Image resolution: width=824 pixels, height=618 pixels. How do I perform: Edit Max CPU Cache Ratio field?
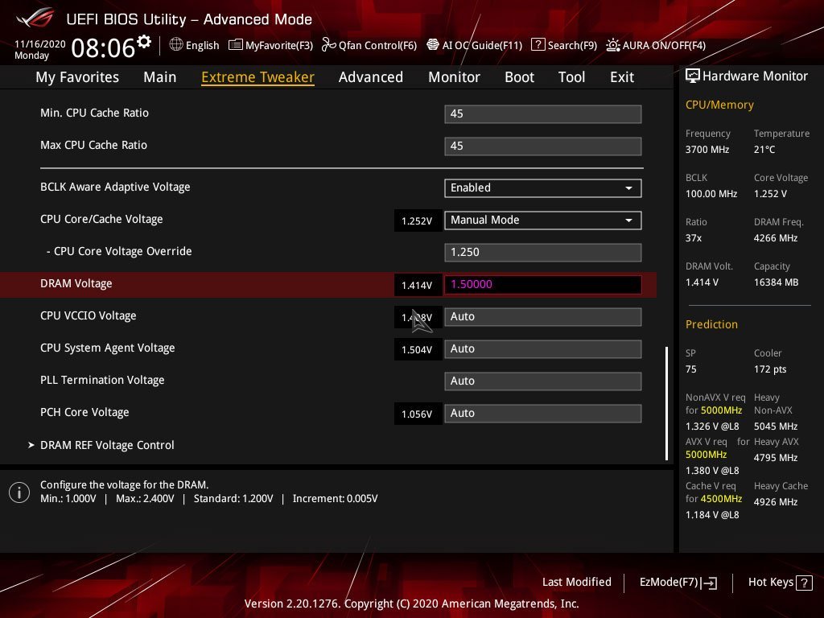tap(543, 146)
